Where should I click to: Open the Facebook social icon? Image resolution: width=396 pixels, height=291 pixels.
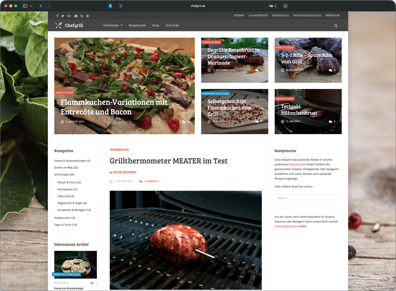point(57,16)
